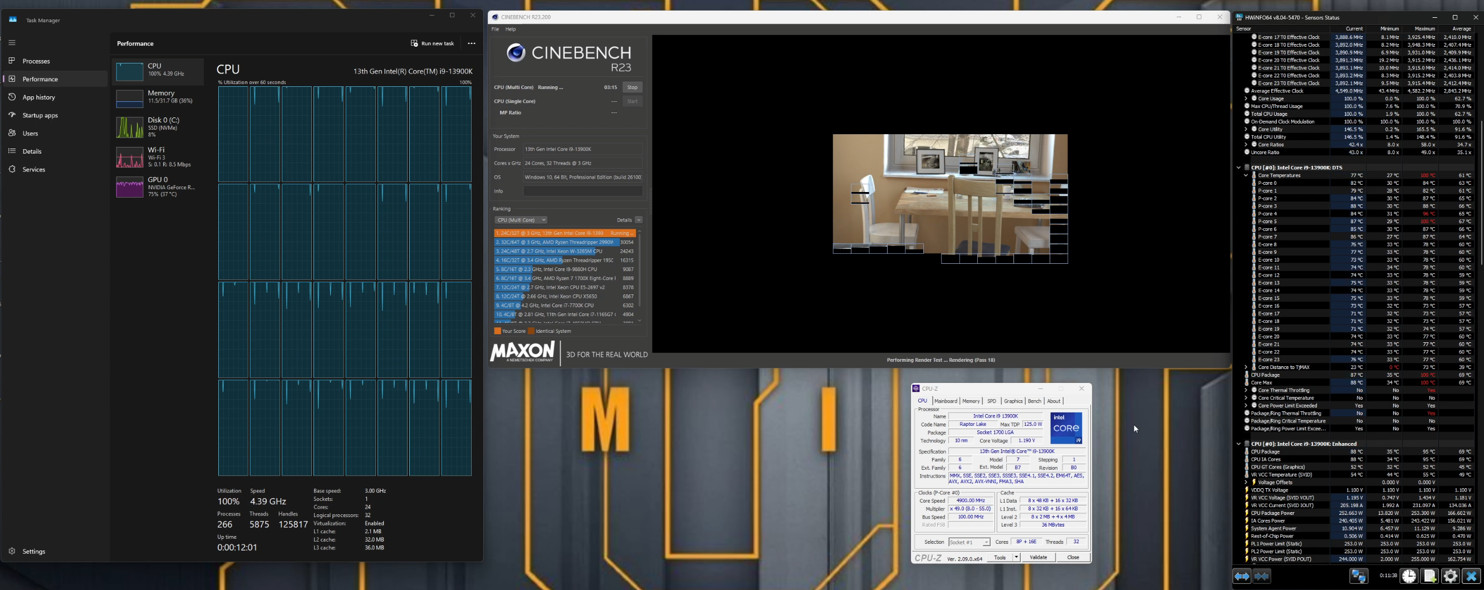Click Start beside CPU (Single Core)
Image resolution: width=1484 pixels, height=590 pixels.
[632, 101]
